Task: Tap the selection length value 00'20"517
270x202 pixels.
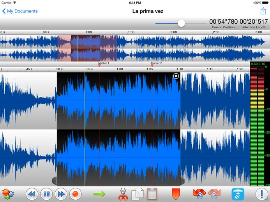Action: pyautogui.click(x=254, y=22)
